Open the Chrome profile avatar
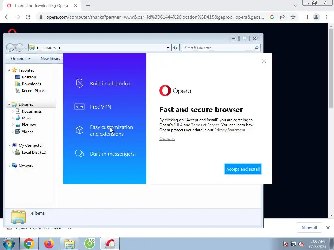 point(316,17)
